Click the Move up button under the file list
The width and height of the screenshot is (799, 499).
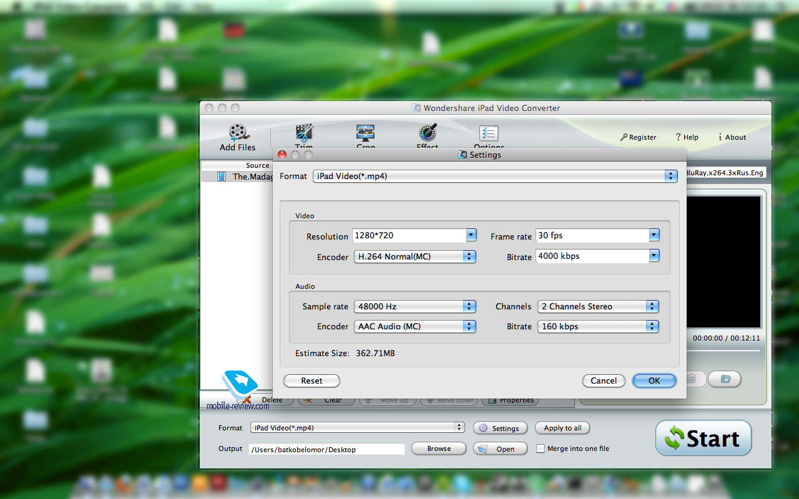[388, 400]
